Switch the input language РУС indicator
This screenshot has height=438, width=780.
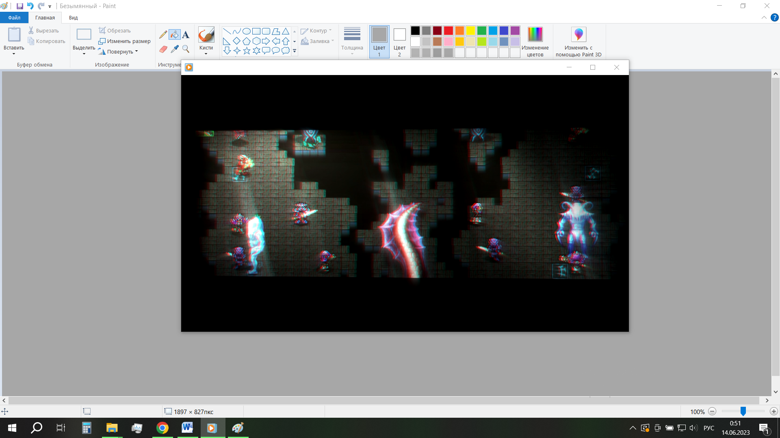(708, 428)
